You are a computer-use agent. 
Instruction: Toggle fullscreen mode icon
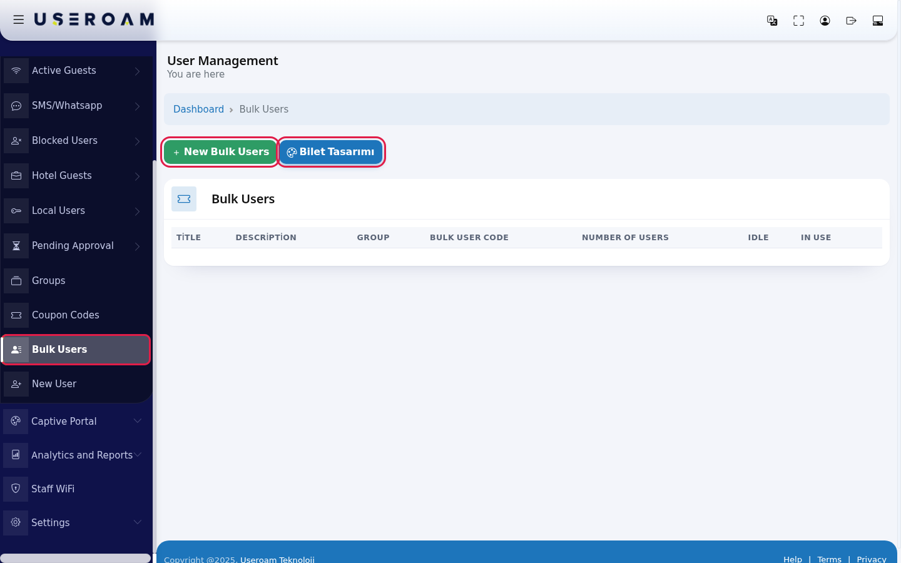click(x=798, y=21)
